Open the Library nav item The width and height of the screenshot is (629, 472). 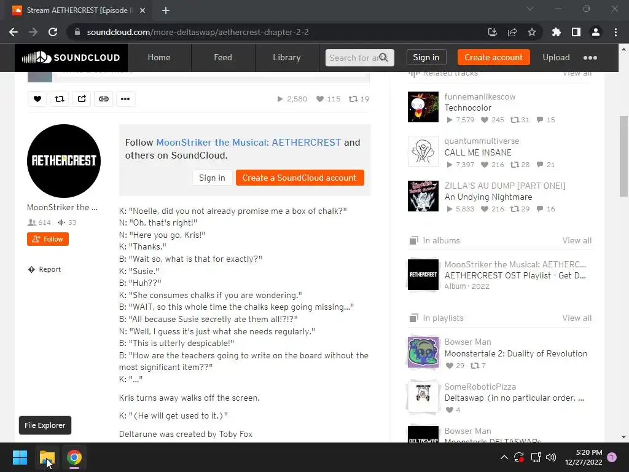287,57
